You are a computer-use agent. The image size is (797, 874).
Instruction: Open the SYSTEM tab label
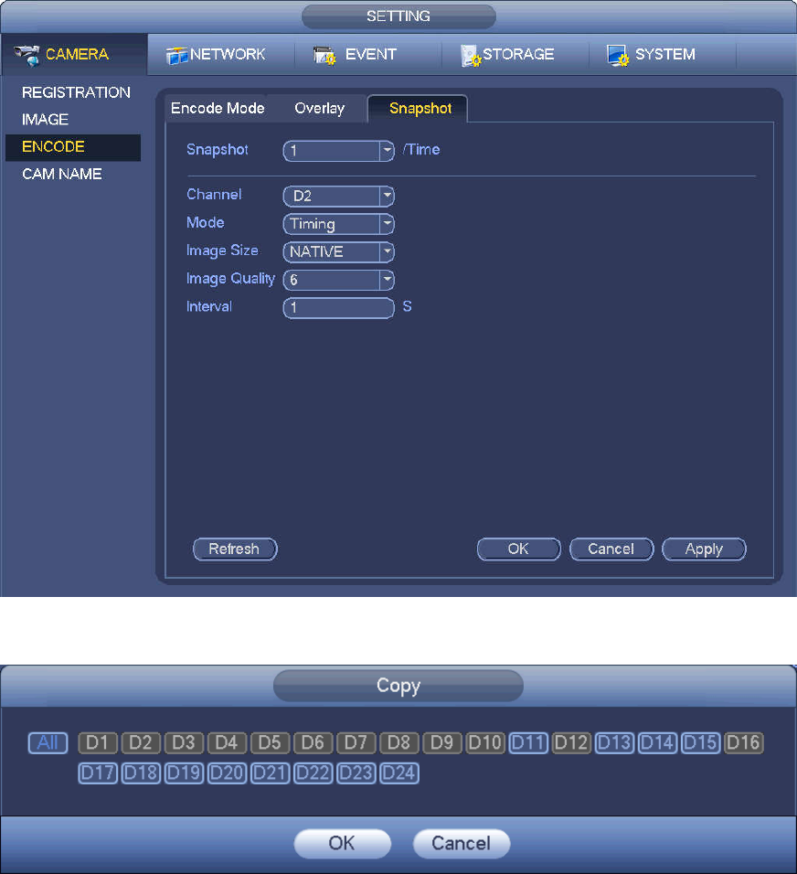pos(664,54)
